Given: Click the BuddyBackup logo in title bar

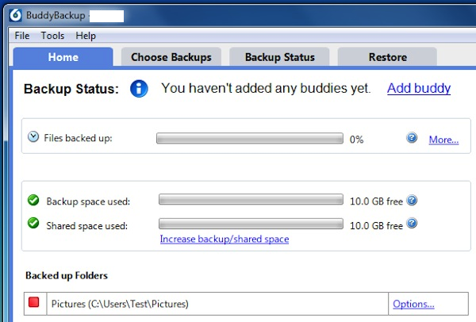Looking at the screenshot, I should point(15,15).
